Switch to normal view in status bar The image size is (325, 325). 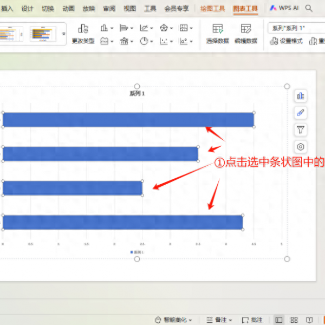click(278, 320)
